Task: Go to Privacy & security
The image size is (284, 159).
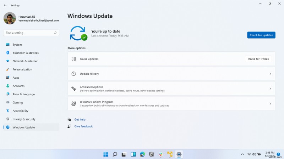Action: 31,119
